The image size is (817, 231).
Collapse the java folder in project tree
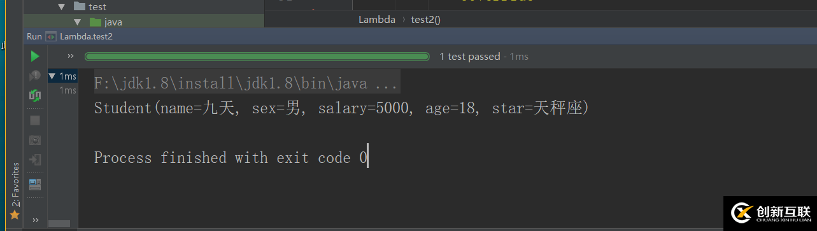[x=77, y=22]
